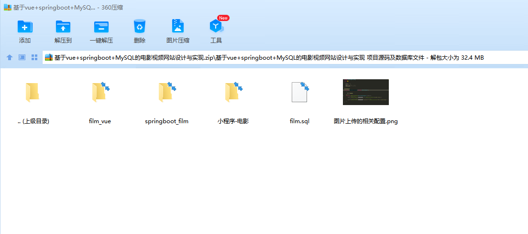Click the file name label film_vue
Screen dimensions: 528x234
(100, 121)
